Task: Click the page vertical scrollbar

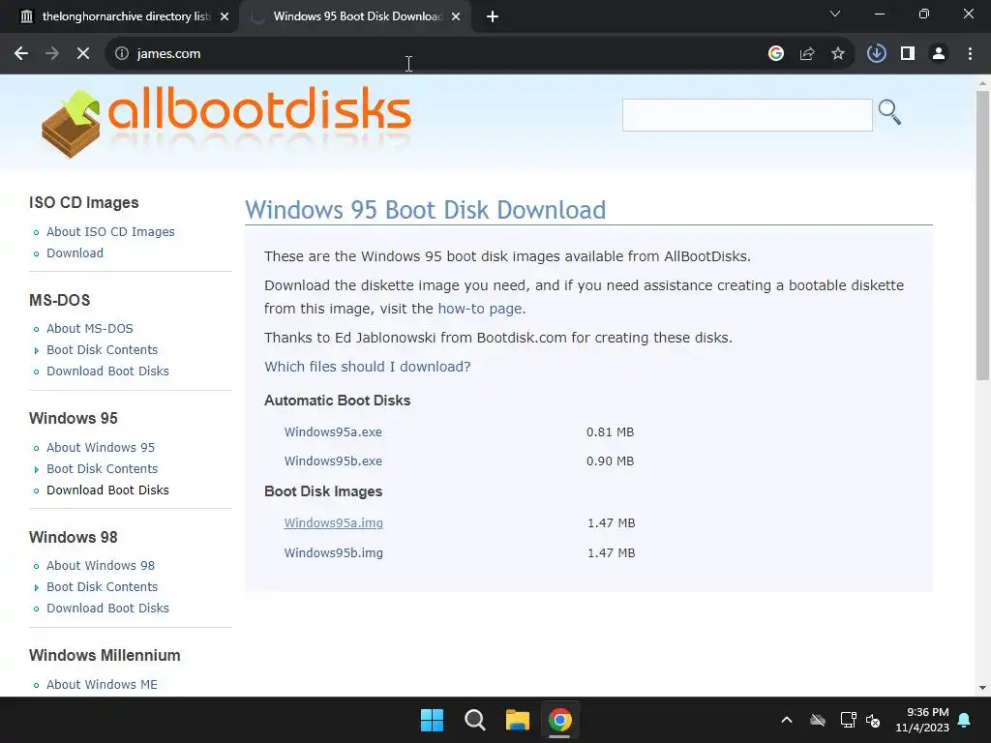Action: [x=982, y=235]
